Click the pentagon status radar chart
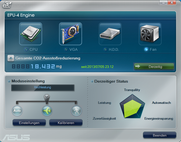Screen dimensions: 181x142 132,107
